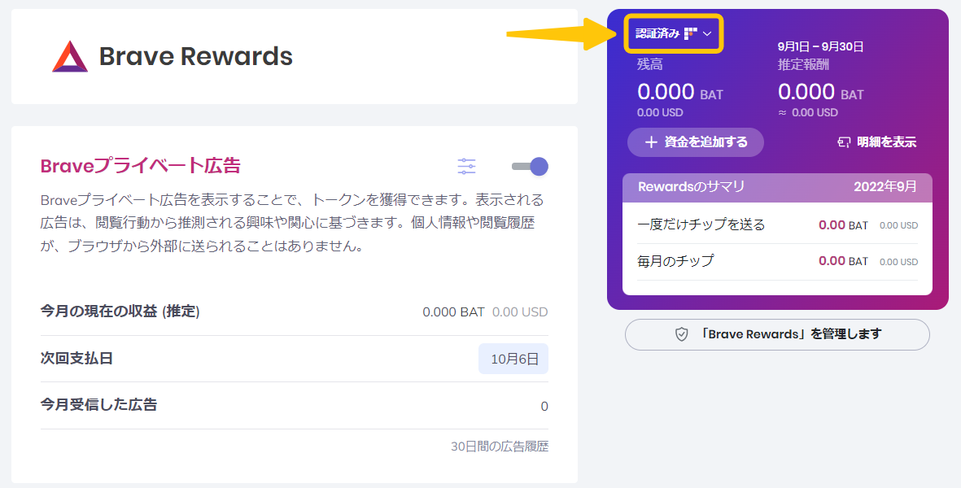The image size is (961, 488).
Task: Click the 次回支払日 label
Action: [76, 358]
